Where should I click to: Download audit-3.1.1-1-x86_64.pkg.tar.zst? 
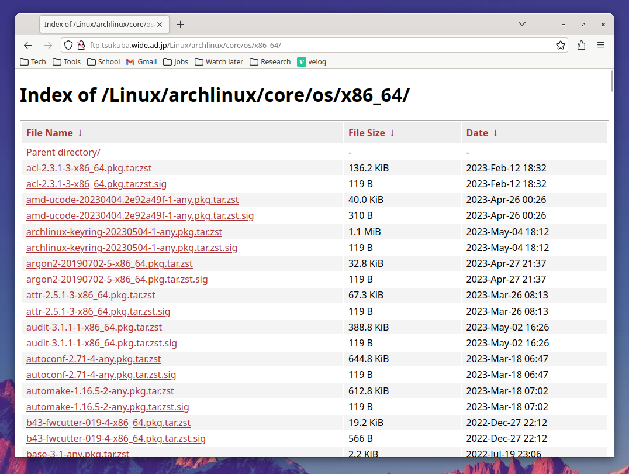coord(94,327)
